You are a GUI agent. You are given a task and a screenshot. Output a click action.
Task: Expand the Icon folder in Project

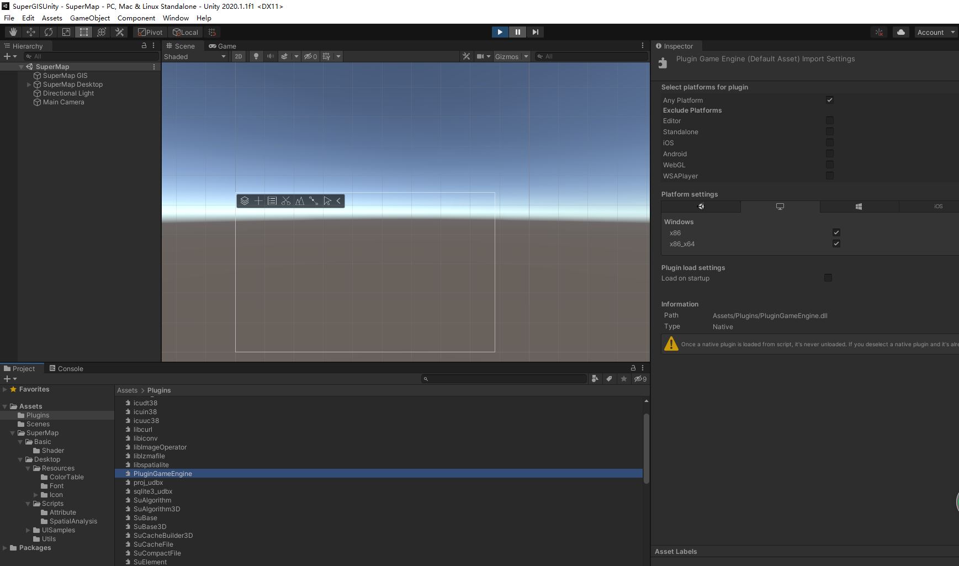coord(35,495)
